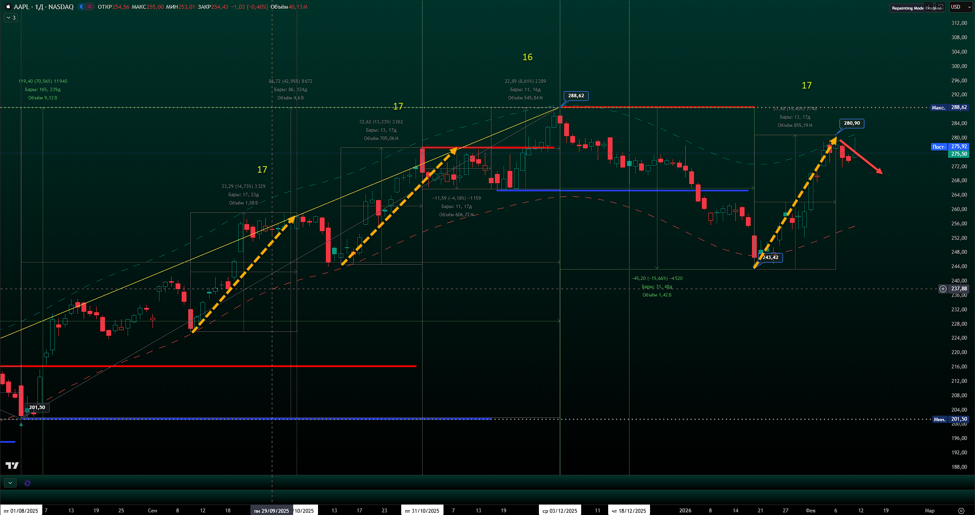Click the pink wavy lines indicator icon

pos(90,7)
